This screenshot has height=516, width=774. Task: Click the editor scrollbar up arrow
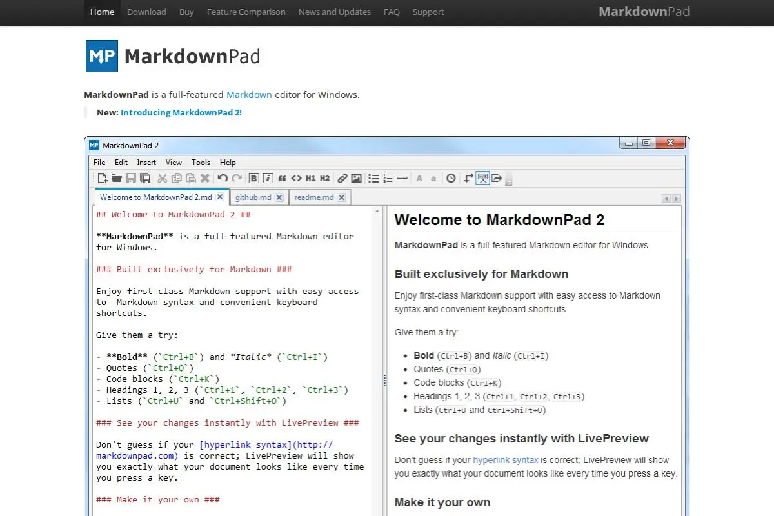377,211
